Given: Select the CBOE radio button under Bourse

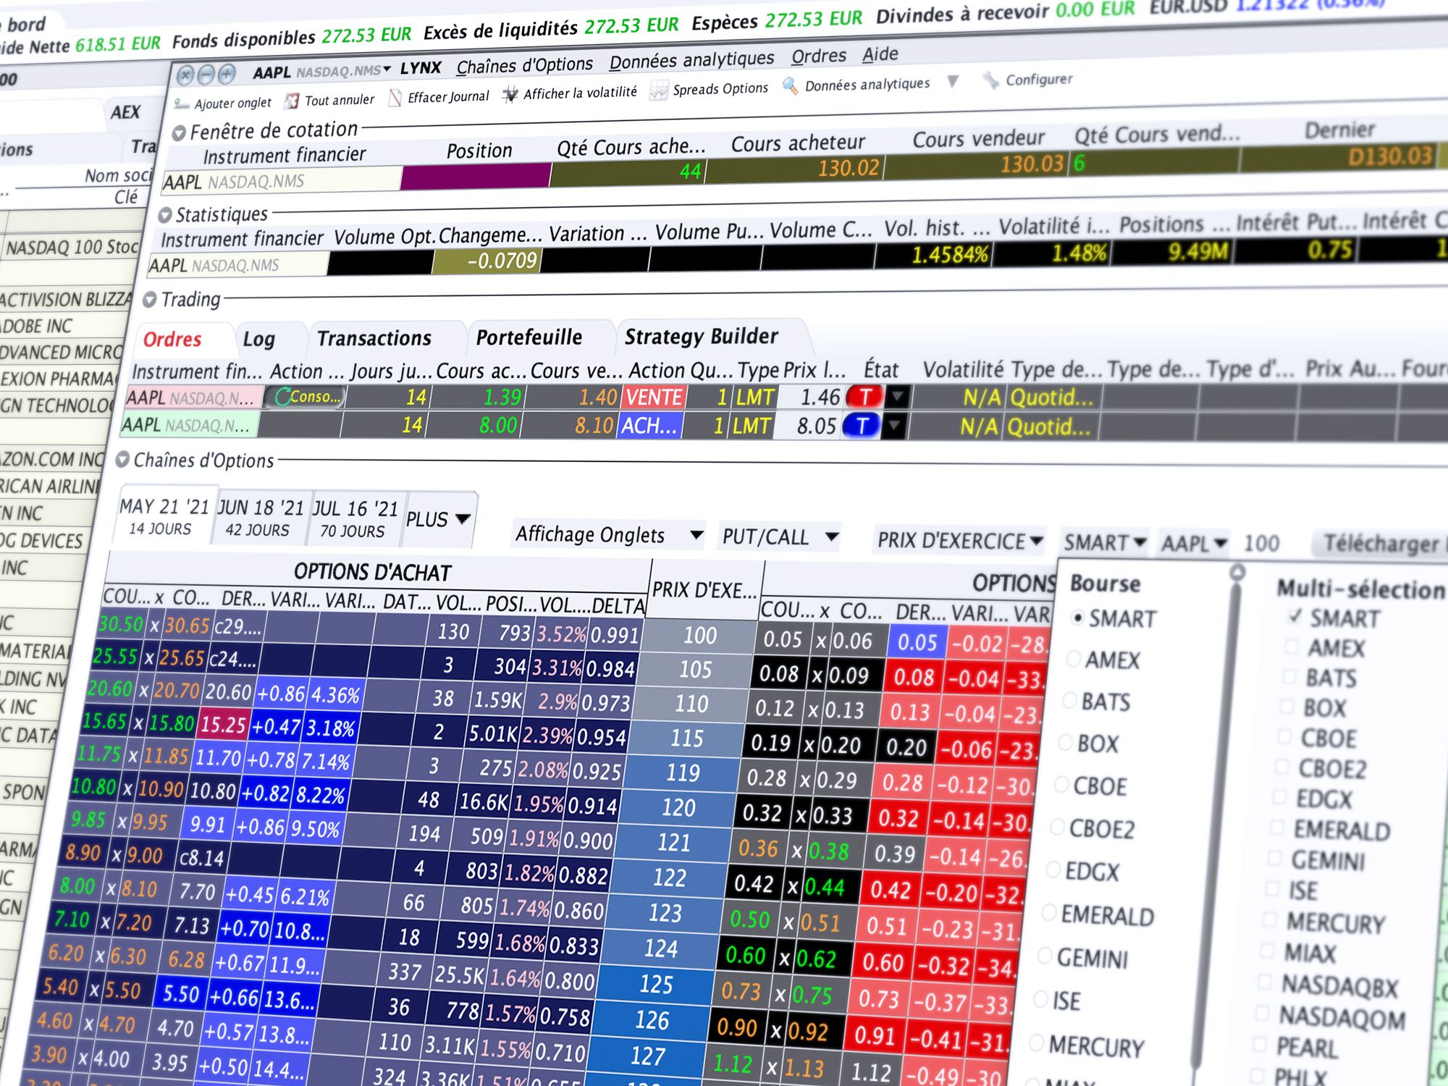Looking at the screenshot, I should point(1062,785).
